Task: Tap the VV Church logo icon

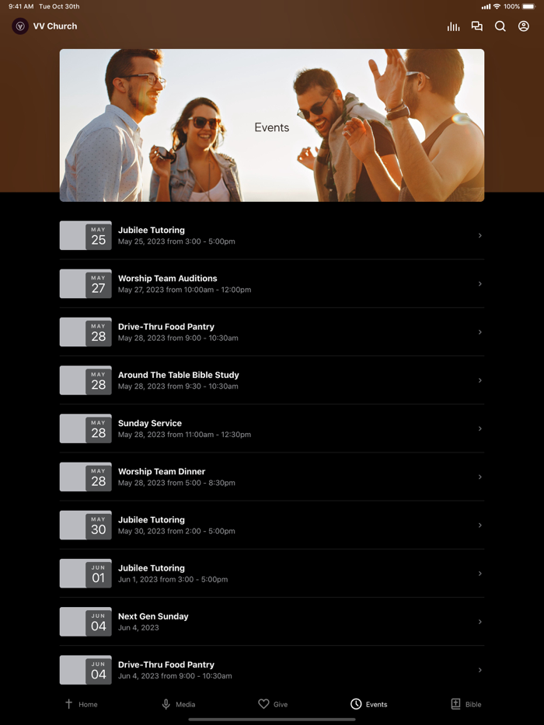Action: (20, 26)
